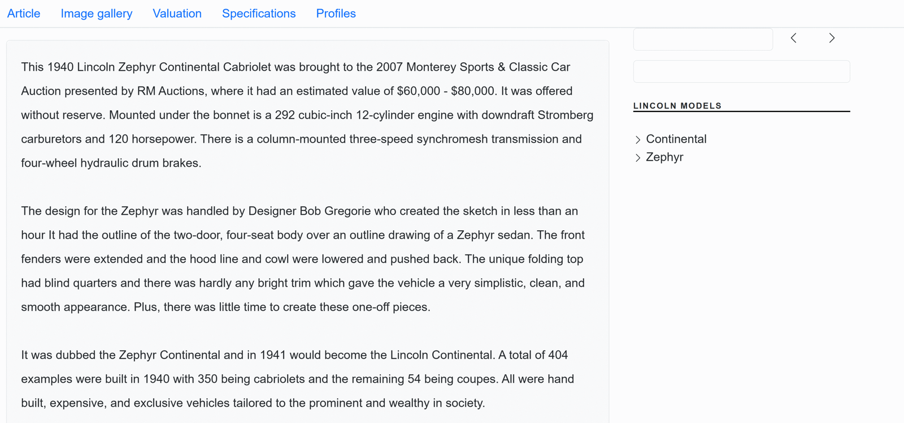This screenshot has width=904, height=423.
Task: Open the Article tab
Action: [x=24, y=14]
